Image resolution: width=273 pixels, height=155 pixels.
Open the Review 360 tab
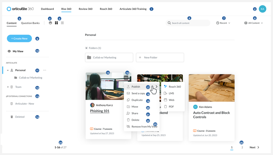click(85, 9)
